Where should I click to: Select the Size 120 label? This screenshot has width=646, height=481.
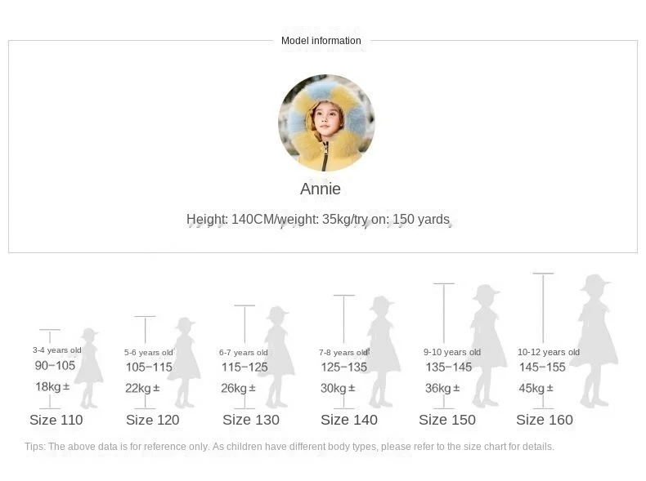pyautogui.click(x=152, y=420)
